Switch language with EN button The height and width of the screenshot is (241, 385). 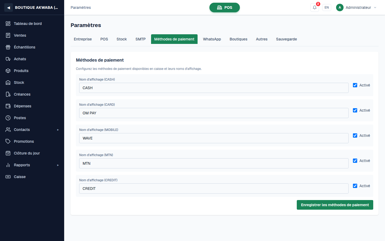pos(327,7)
